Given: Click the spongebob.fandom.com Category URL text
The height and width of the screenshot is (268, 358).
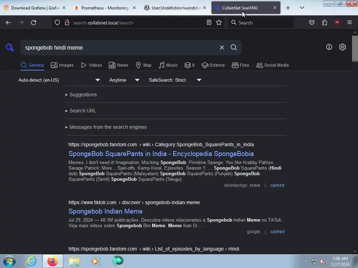Looking at the screenshot, I should 161,144.
